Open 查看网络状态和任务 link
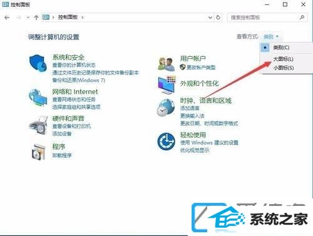This screenshot has width=313, height=236. [74, 100]
